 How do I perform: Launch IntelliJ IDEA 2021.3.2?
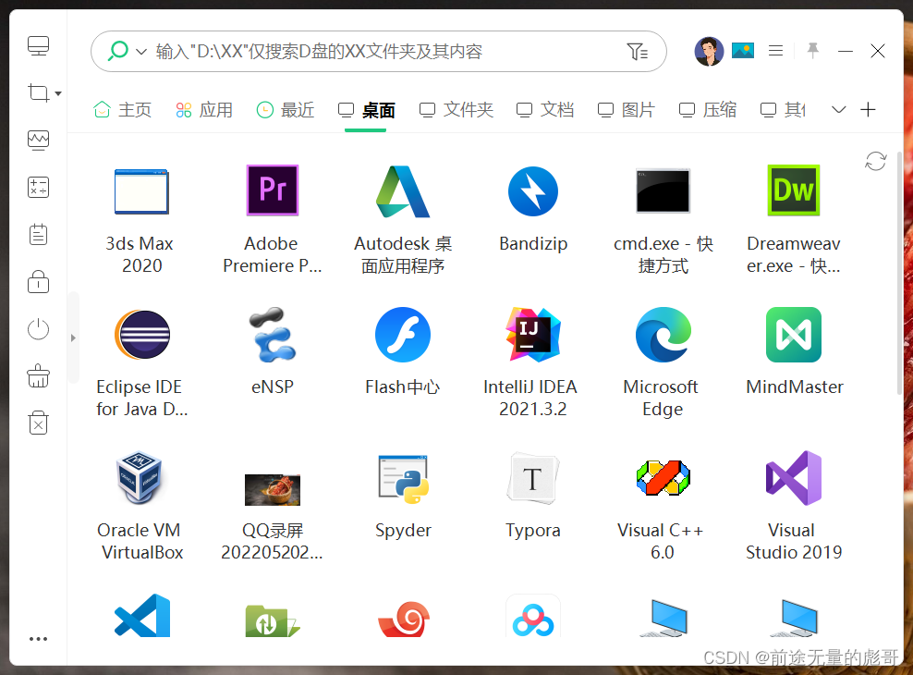coord(533,335)
